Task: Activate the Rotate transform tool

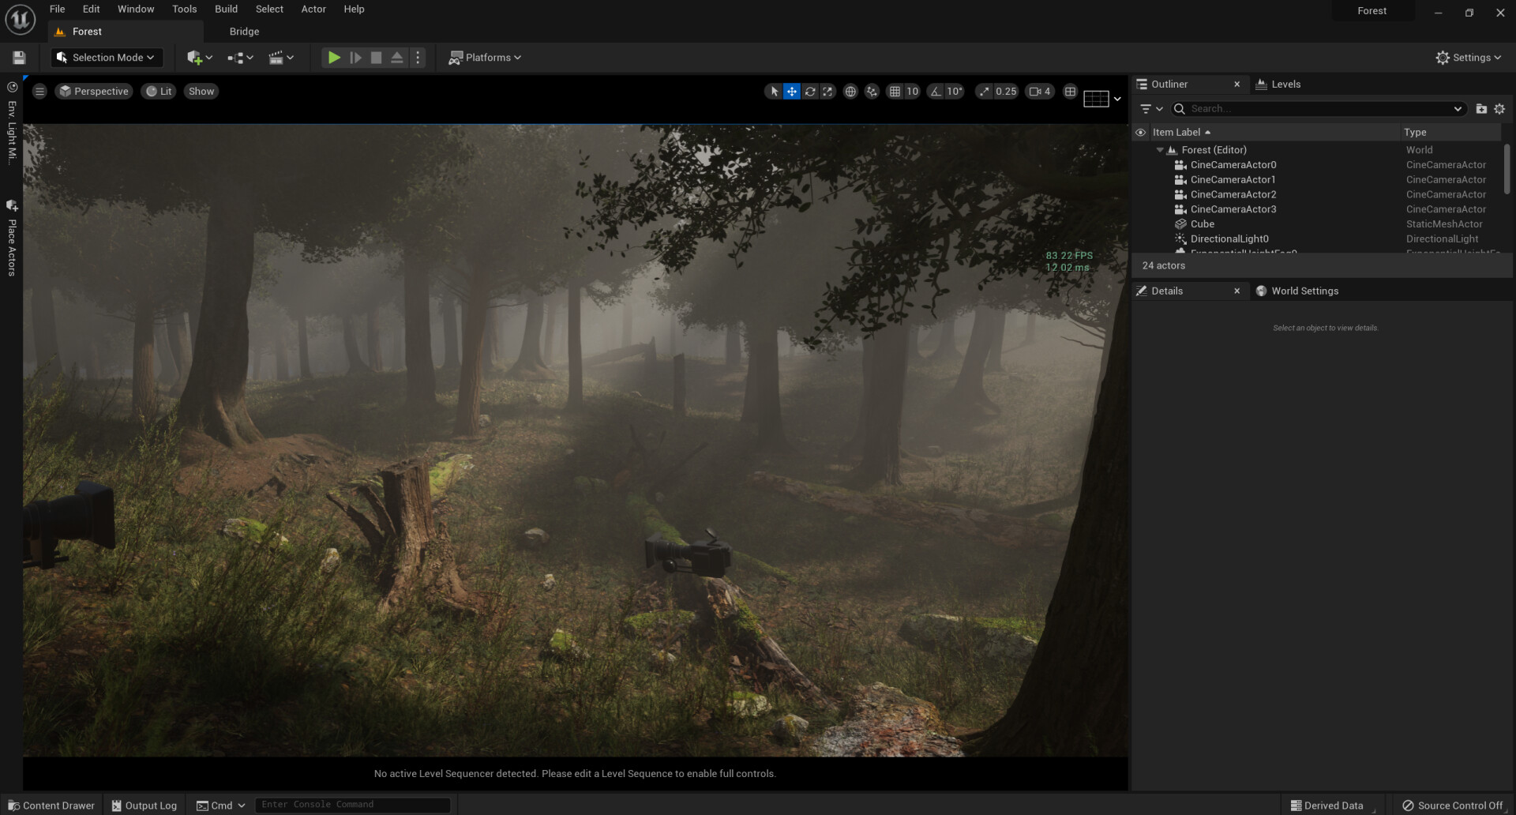Action: pos(810,92)
